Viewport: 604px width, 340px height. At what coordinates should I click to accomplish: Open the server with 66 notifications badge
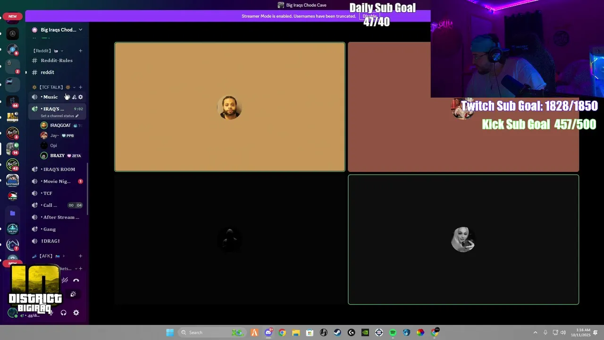tap(13, 101)
